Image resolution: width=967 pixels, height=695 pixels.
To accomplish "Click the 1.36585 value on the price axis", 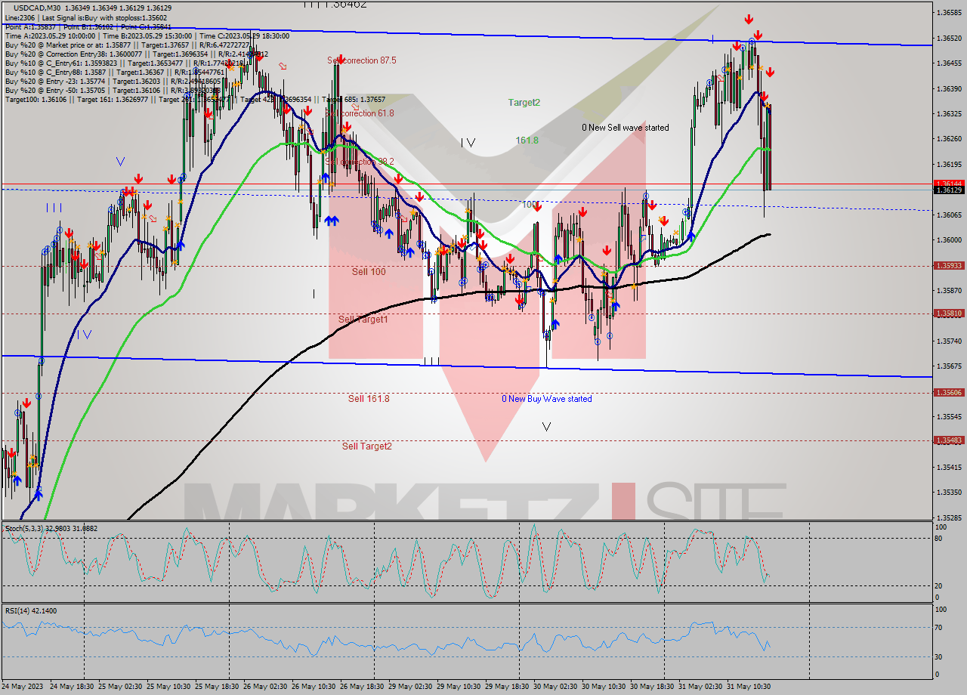I will click(948, 13).
